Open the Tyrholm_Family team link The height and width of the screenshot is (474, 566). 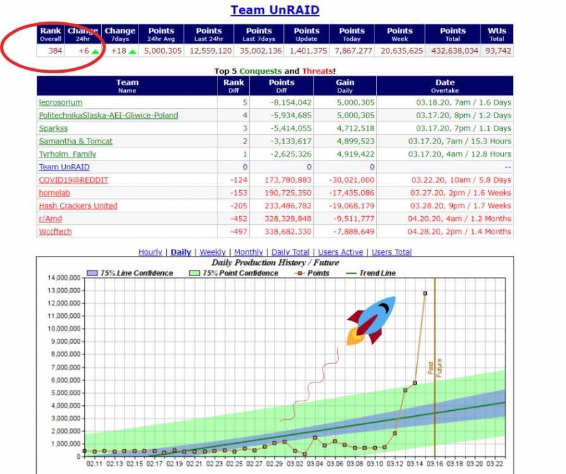tap(68, 154)
